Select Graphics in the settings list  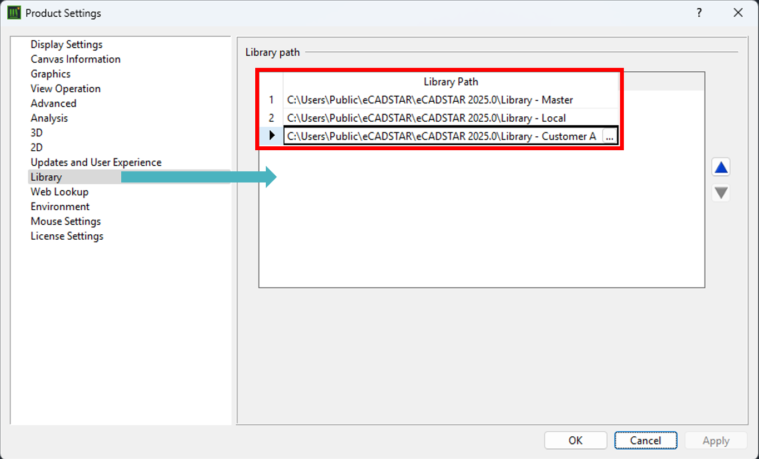pyautogui.click(x=51, y=74)
